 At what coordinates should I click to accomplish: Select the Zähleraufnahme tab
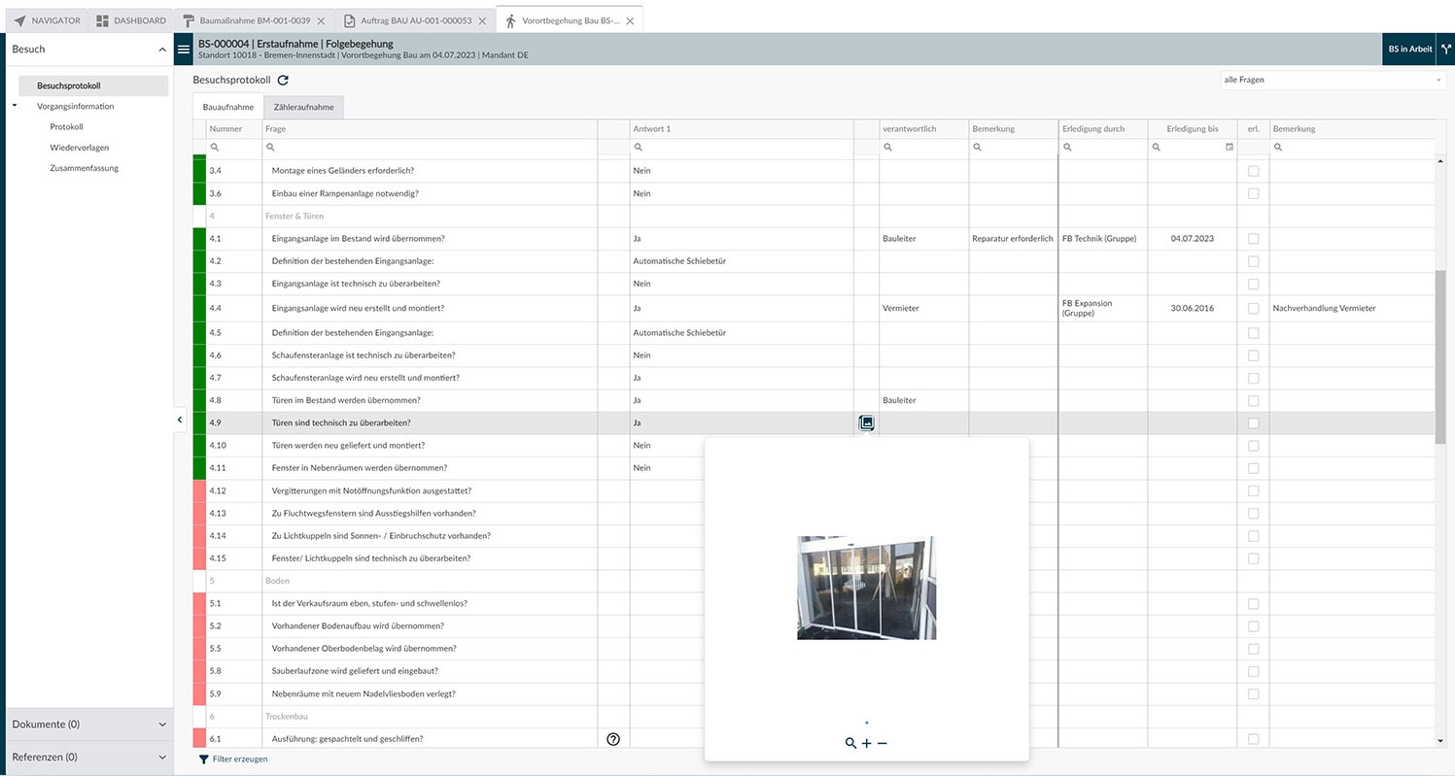[x=303, y=107]
